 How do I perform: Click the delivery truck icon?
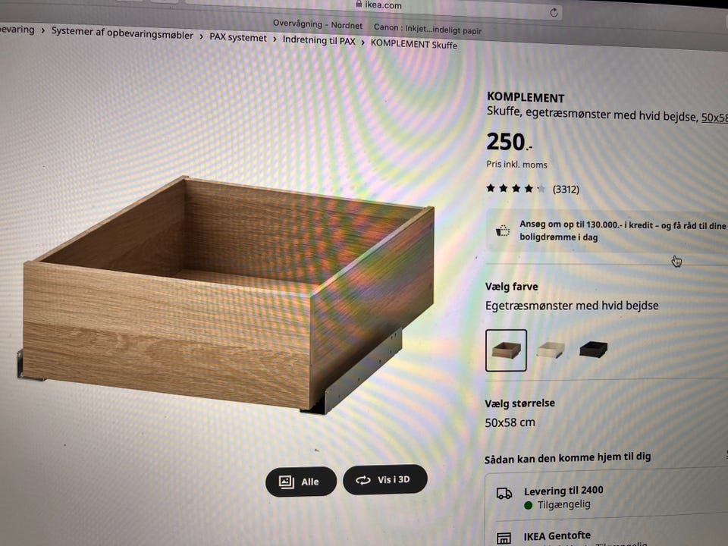504,493
